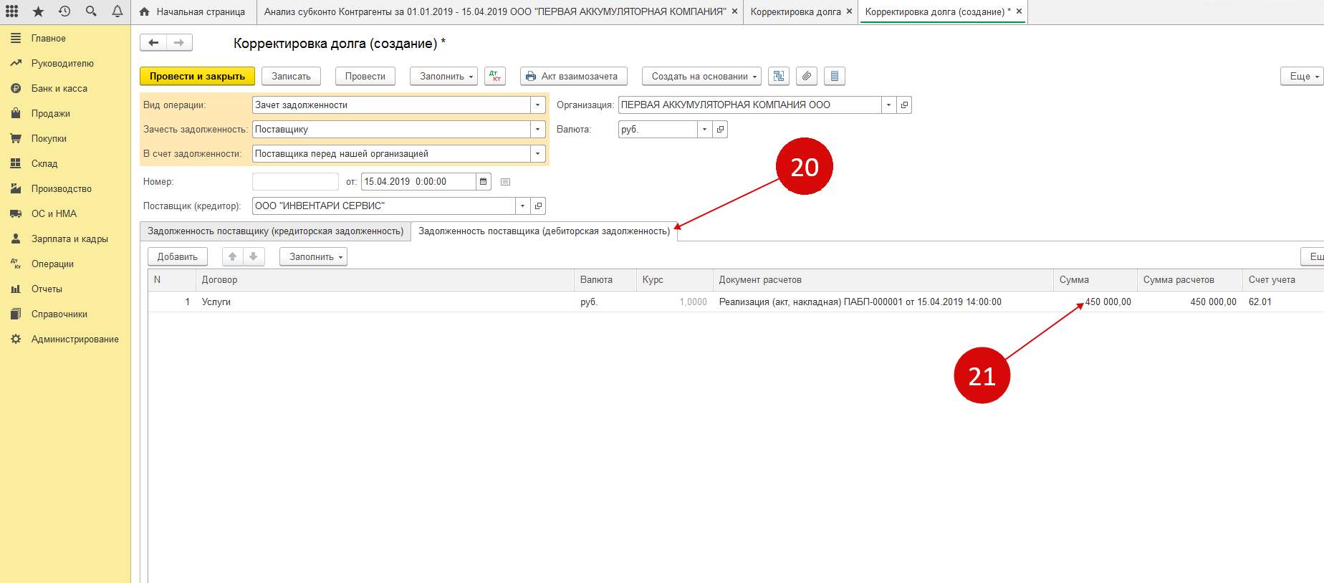Open Банк и касса section
The width and height of the screenshot is (1324, 583).
[65, 89]
